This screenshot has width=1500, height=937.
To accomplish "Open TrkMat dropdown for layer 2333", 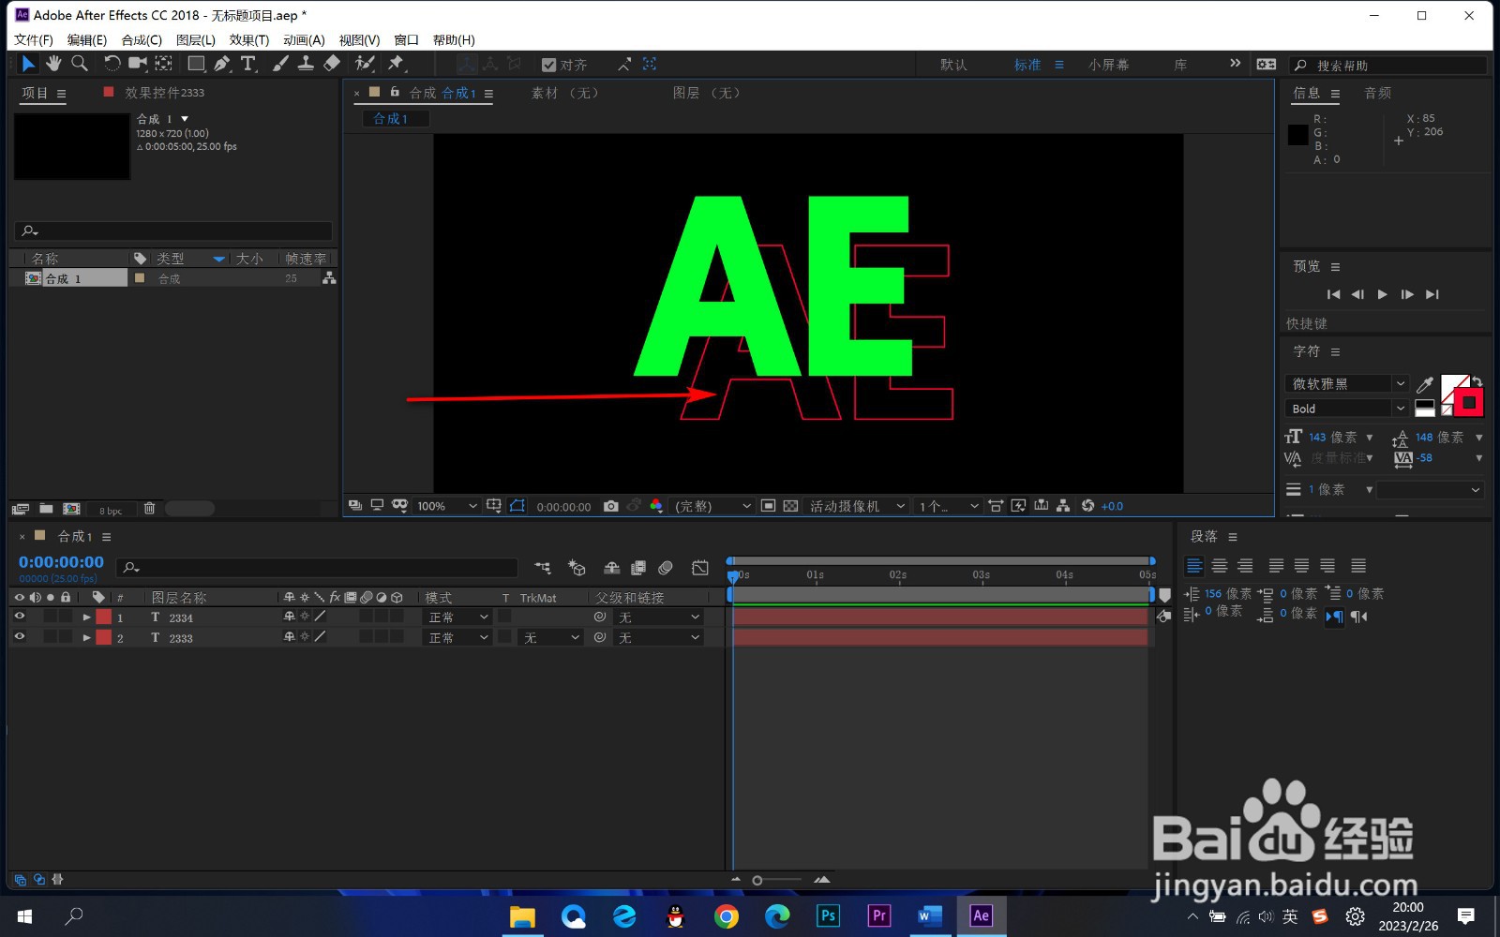I will pyautogui.click(x=551, y=638).
